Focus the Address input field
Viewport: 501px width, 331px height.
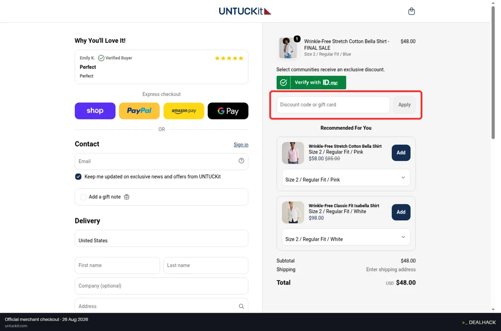(x=161, y=306)
